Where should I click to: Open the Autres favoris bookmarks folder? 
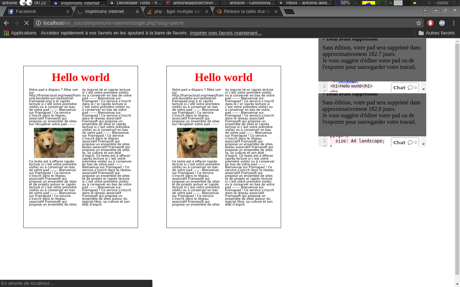[x=436, y=33]
